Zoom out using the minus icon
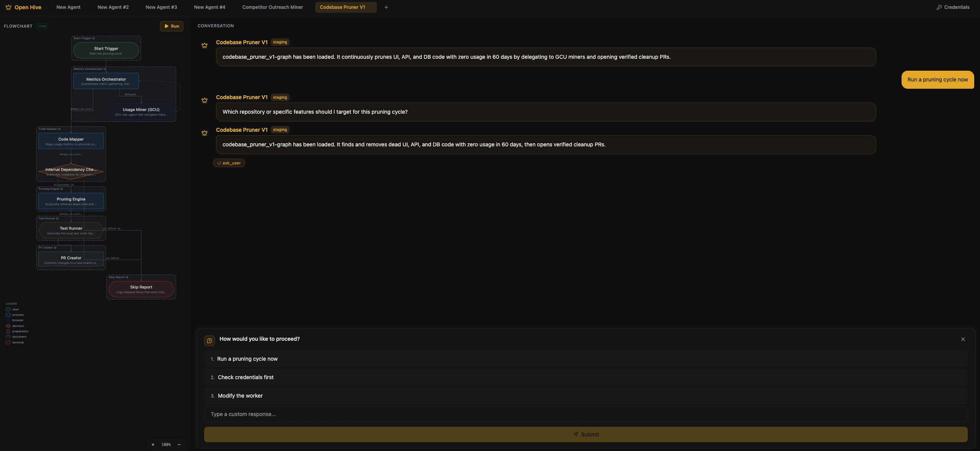Image resolution: width=980 pixels, height=451 pixels. (179, 444)
